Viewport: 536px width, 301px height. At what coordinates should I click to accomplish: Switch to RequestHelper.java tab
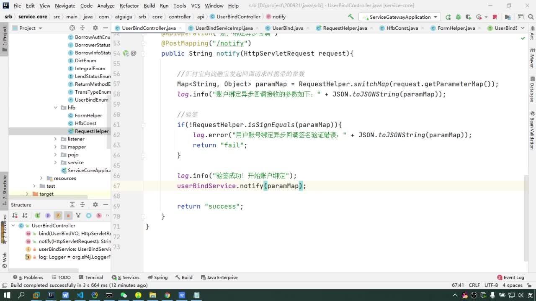[344, 28]
